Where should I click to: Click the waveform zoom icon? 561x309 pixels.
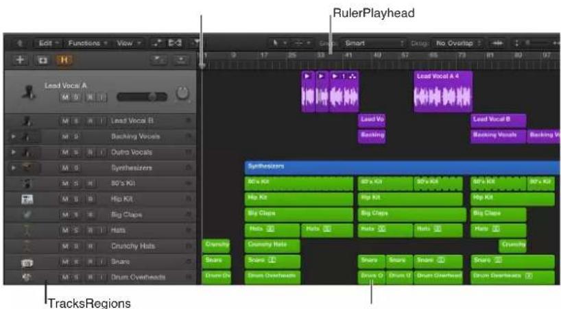[497, 43]
